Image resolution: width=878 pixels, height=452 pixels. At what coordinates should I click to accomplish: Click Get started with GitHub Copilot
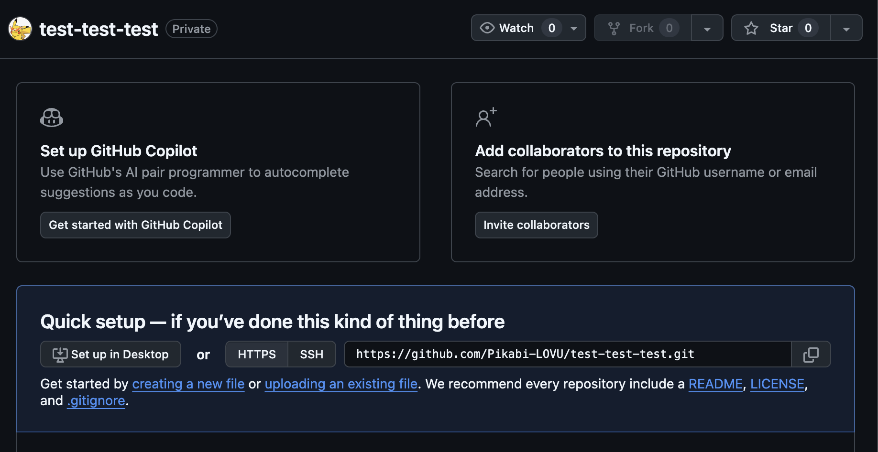pos(135,225)
